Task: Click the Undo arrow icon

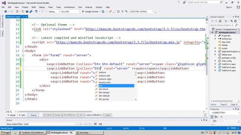Action: (x=36, y=12)
